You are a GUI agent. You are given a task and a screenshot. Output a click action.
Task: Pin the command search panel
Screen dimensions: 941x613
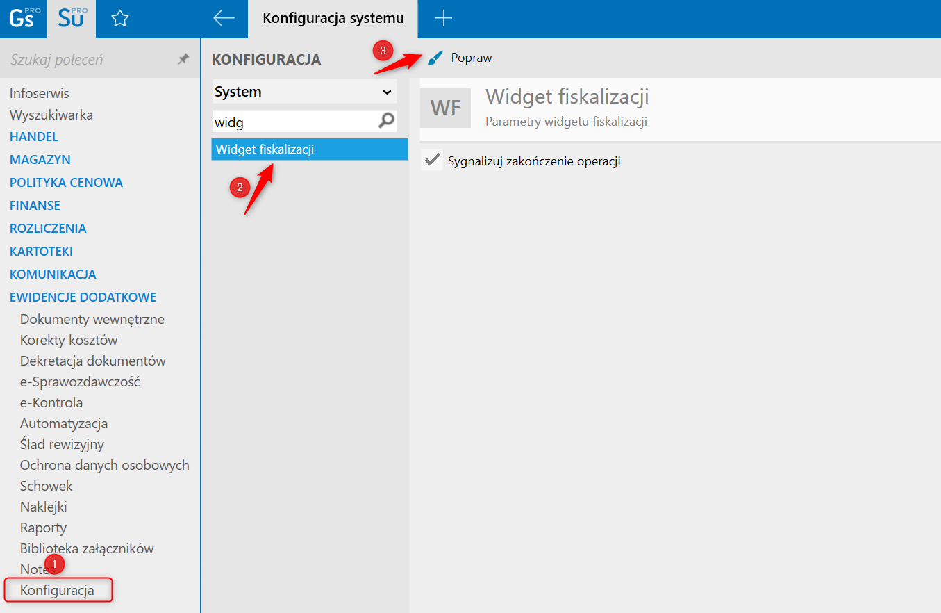183,60
